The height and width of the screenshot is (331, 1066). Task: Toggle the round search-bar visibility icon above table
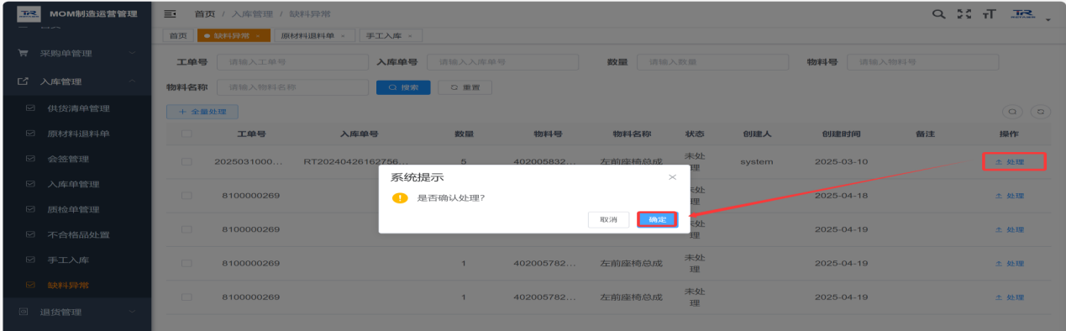pyautogui.click(x=1013, y=111)
